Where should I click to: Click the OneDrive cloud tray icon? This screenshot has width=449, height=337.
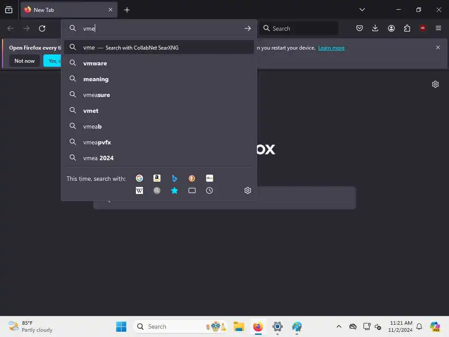click(353, 326)
